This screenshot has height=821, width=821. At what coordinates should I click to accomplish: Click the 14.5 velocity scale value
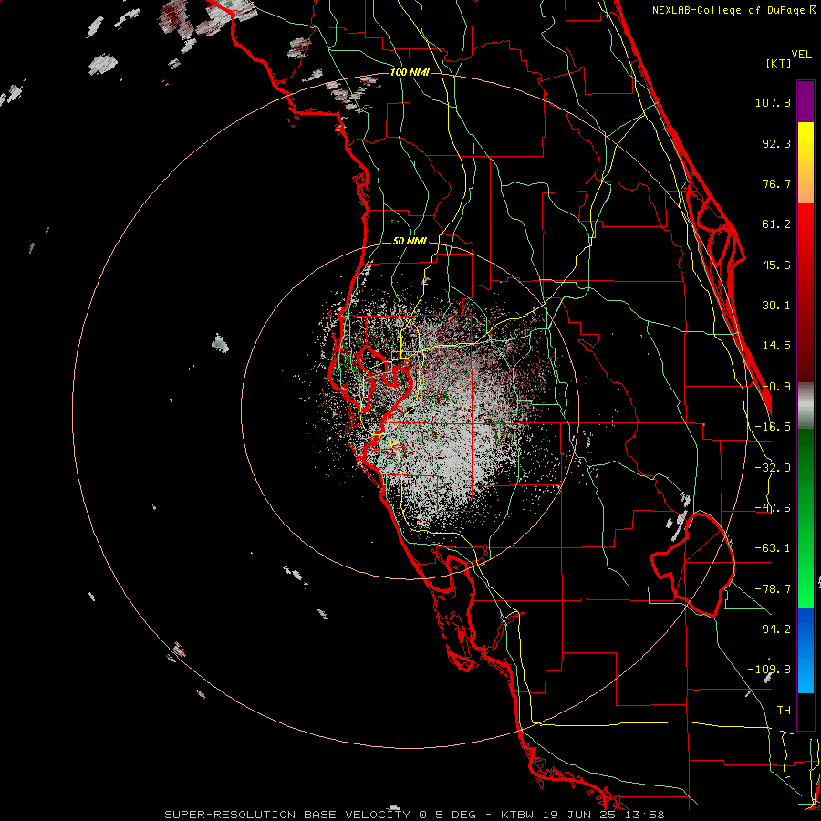tap(776, 346)
